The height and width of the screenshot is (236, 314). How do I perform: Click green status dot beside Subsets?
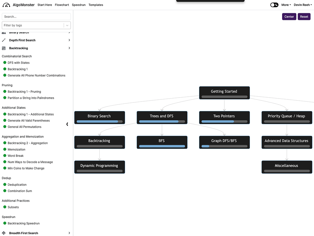coord(5,207)
